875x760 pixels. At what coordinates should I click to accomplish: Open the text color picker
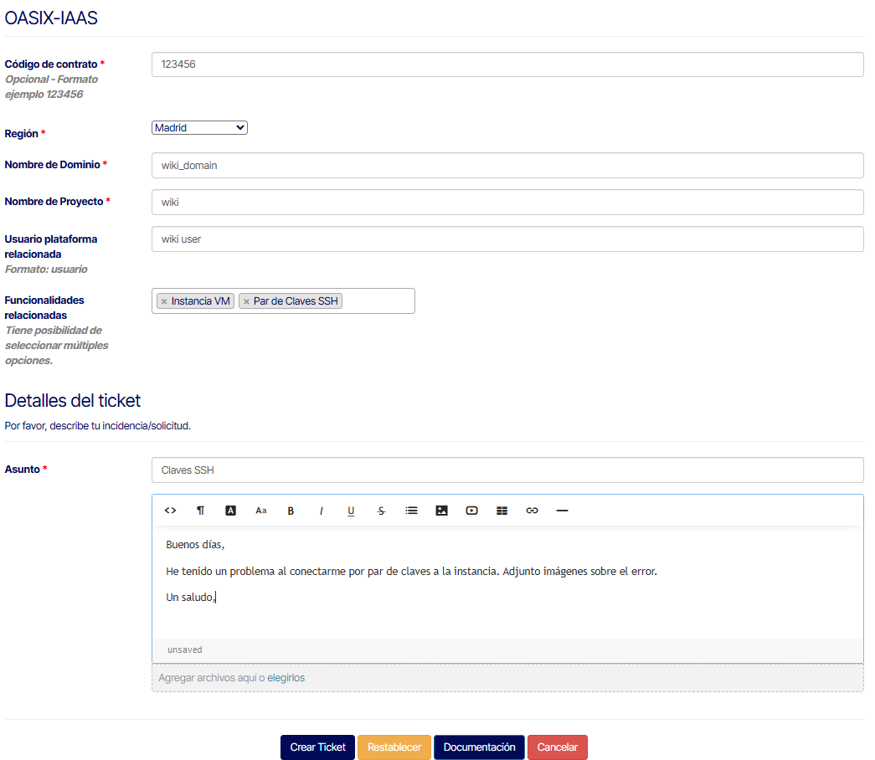click(x=231, y=511)
